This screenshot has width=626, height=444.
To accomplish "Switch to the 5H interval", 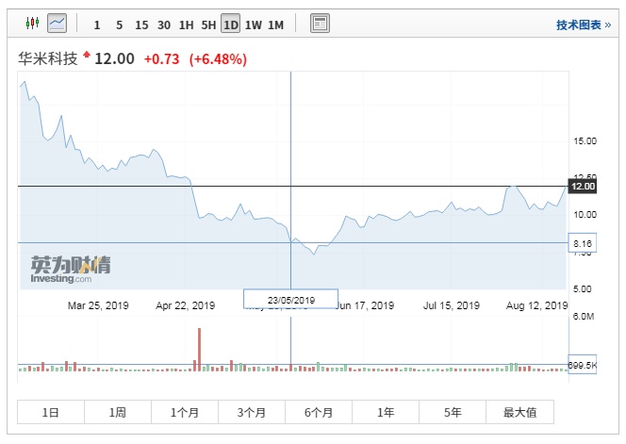I will pyautogui.click(x=208, y=25).
